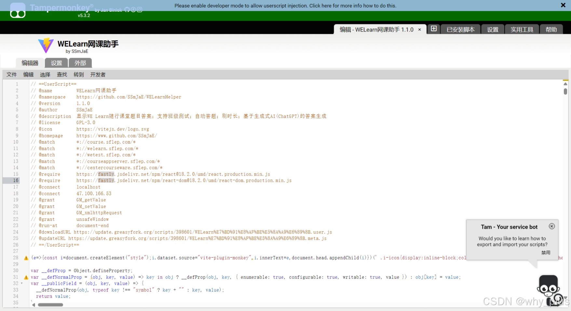Open the 查找 menu
This screenshot has width=571, height=311.
click(62, 75)
